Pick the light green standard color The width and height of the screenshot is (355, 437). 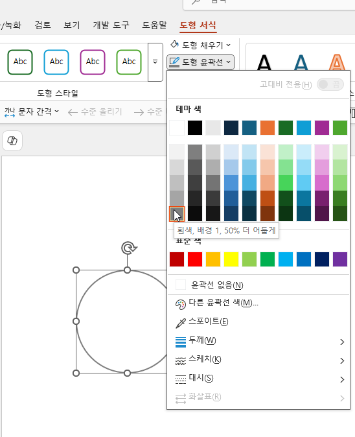coord(249,259)
